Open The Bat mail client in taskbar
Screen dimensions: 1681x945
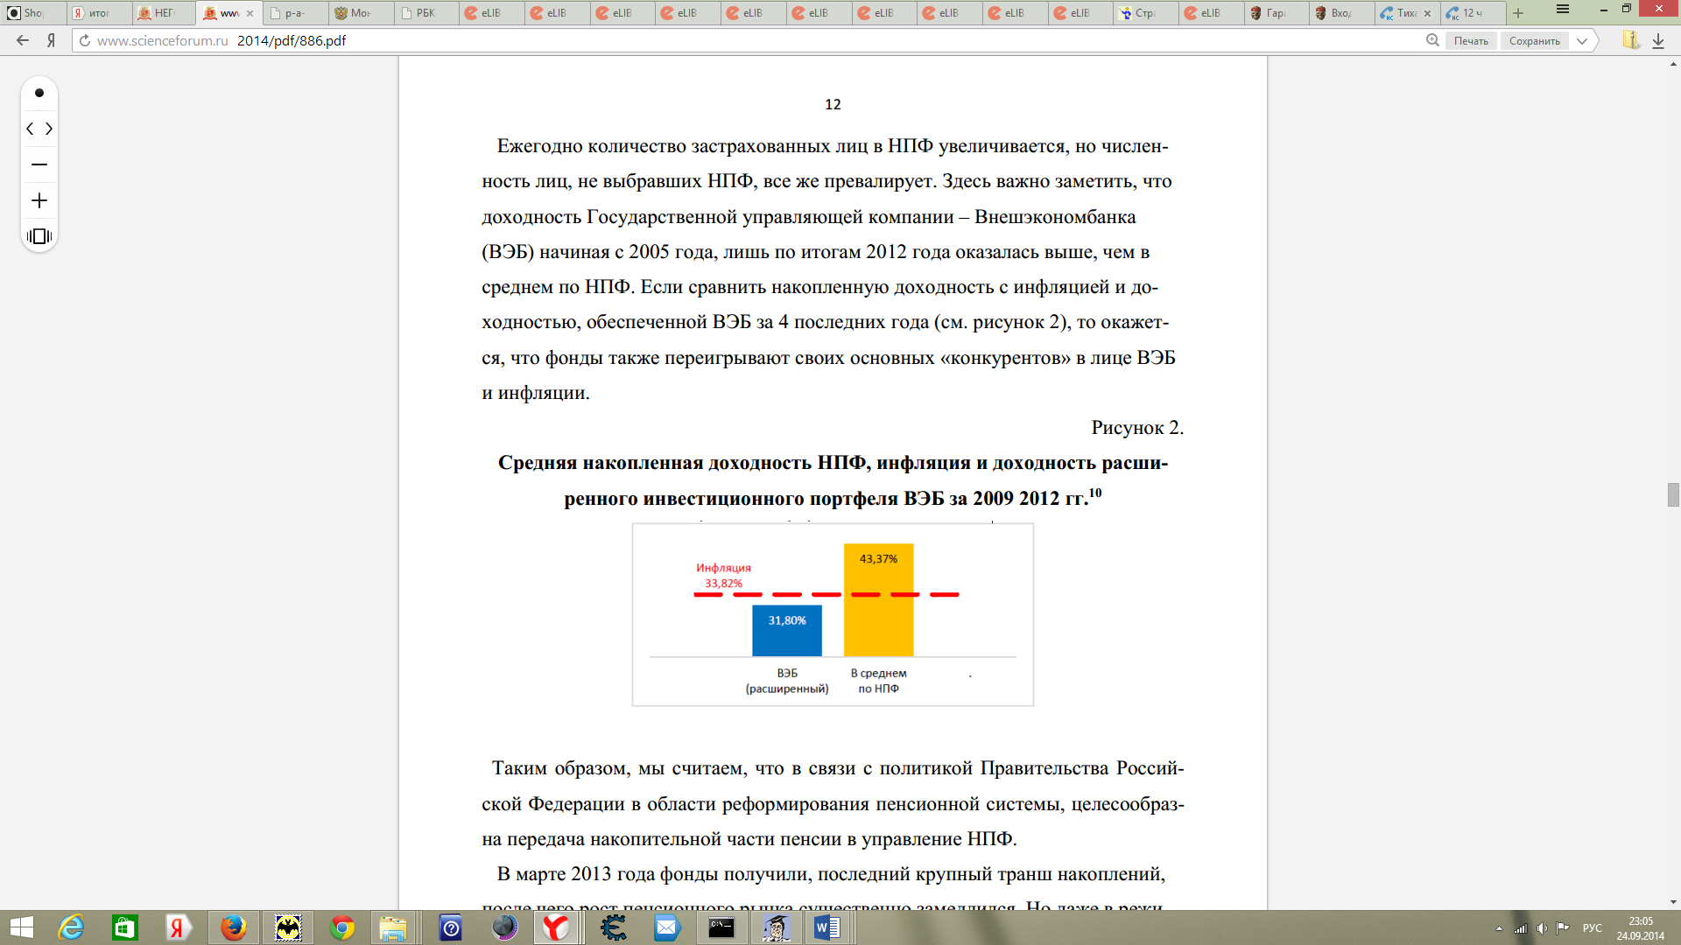[x=288, y=927]
